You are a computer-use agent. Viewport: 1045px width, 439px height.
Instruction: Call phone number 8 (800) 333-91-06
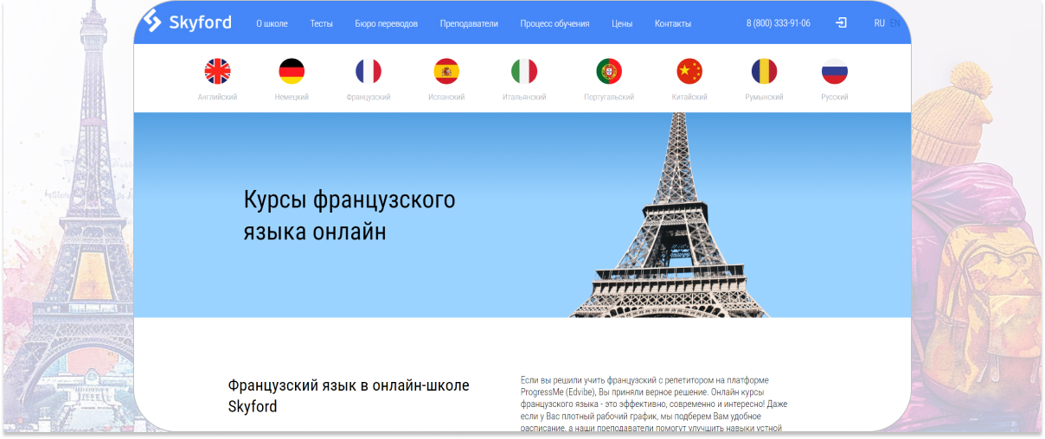[x=778, y=24]
